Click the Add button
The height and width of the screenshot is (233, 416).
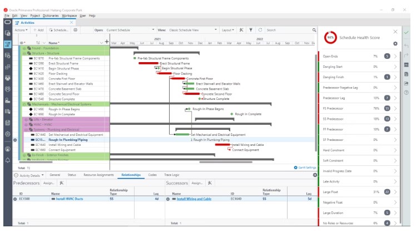click(38, 30)
